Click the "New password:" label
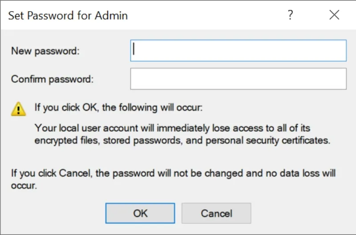356x235 pixels. click(x=45, y=51)
